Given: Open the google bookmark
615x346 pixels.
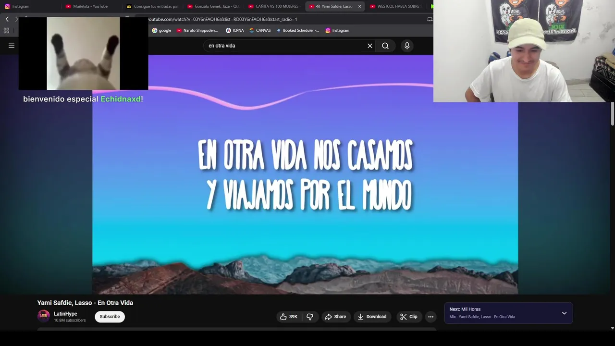Looking at the screenshot, I should 161,30.
